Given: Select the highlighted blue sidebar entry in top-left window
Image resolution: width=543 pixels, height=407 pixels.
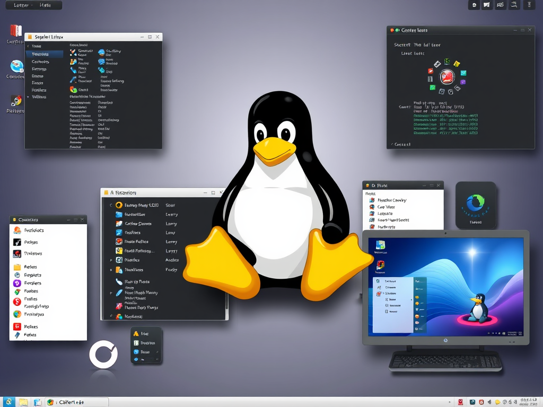Looking at the screenshot, I should pos(45,54).
